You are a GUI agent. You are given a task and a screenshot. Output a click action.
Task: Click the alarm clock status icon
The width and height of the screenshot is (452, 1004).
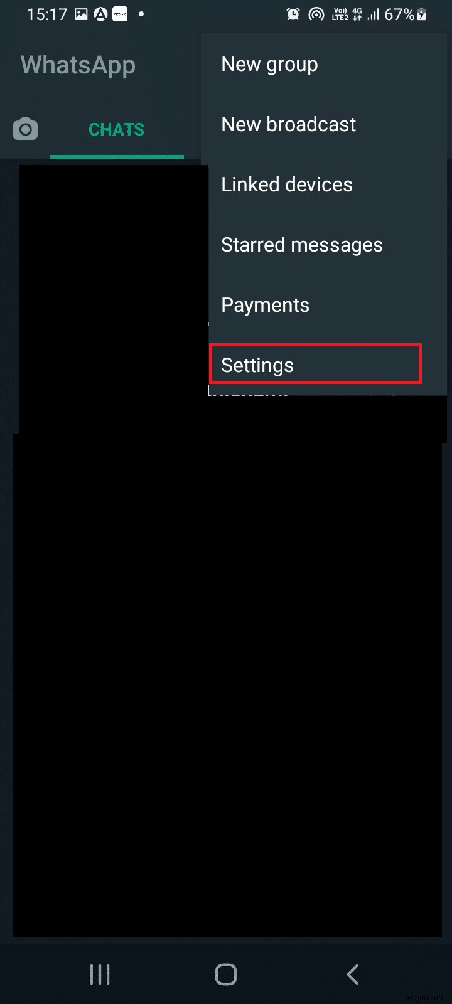(293, 14)
